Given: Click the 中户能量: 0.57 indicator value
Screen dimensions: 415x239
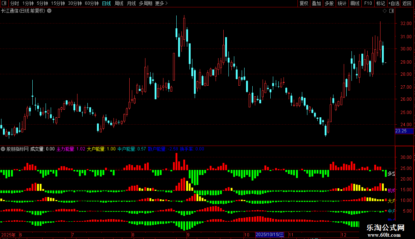Looking at the screenshot, I should pos(131,149).
